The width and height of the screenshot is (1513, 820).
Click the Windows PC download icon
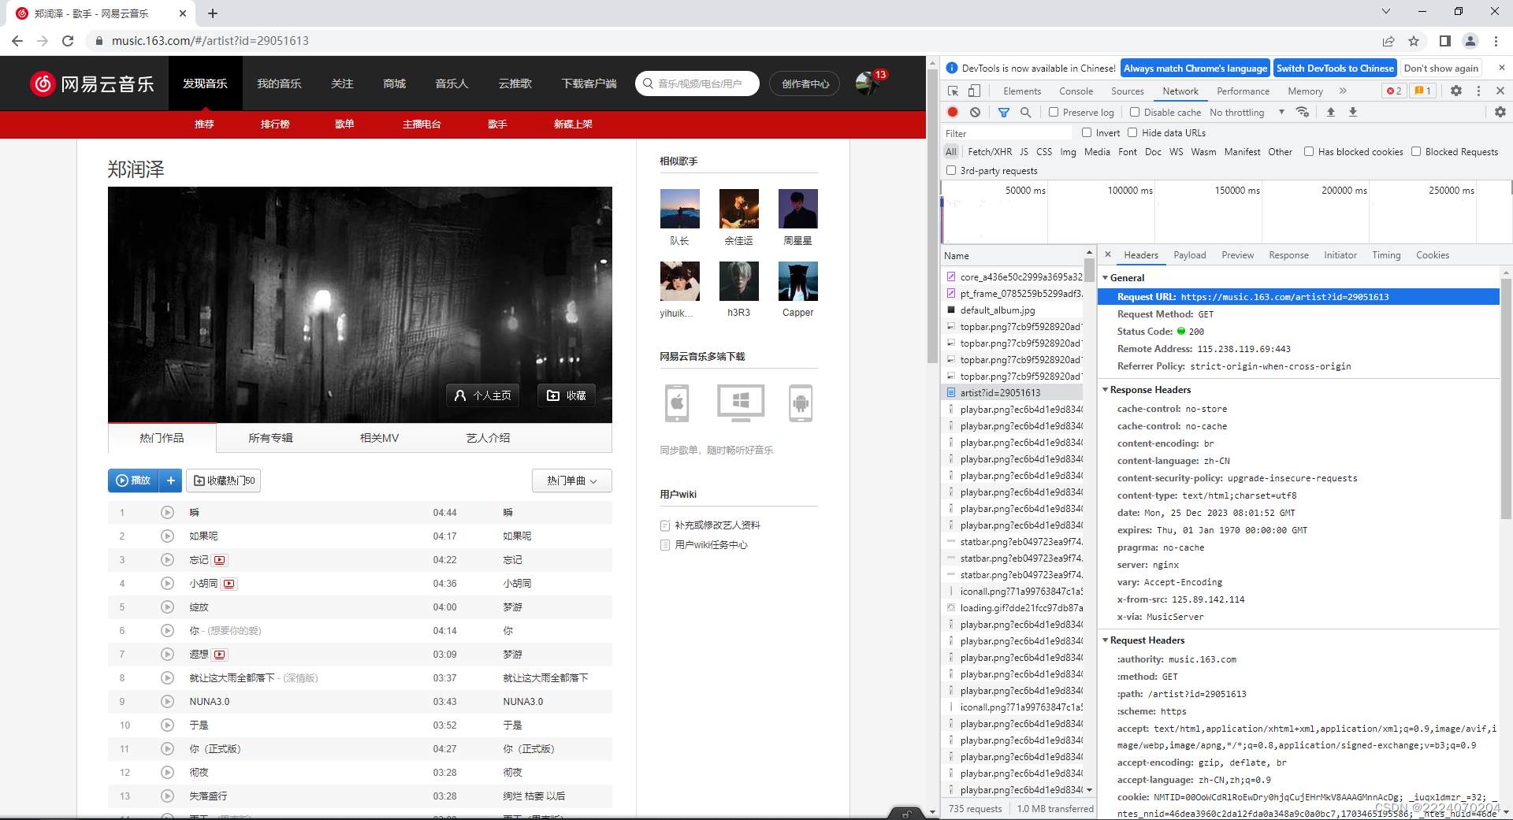point(741,403)
